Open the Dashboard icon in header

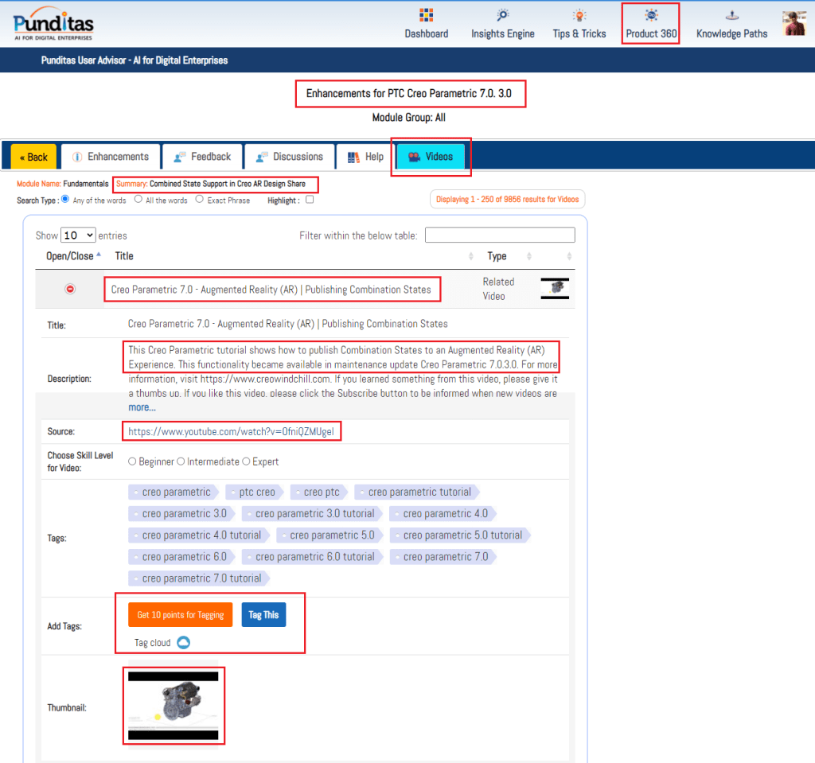tap(426, 16)
